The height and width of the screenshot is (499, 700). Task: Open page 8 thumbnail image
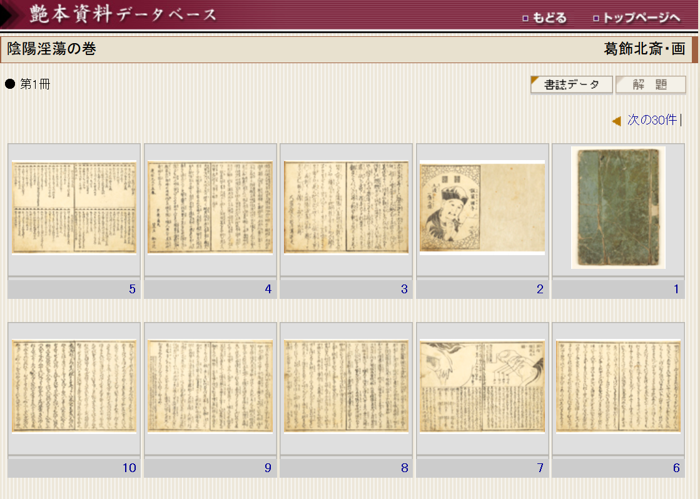(x=346, y=386)
